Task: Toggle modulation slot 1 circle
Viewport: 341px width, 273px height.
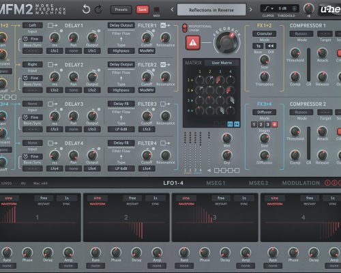Action: [x=327, y=183]
